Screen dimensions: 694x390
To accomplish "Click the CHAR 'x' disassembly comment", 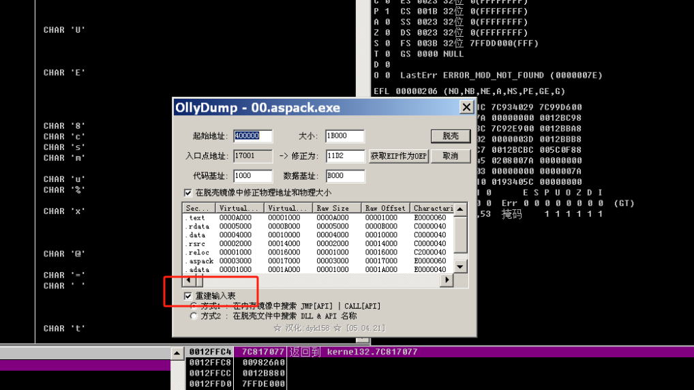I will click(64, 211).
